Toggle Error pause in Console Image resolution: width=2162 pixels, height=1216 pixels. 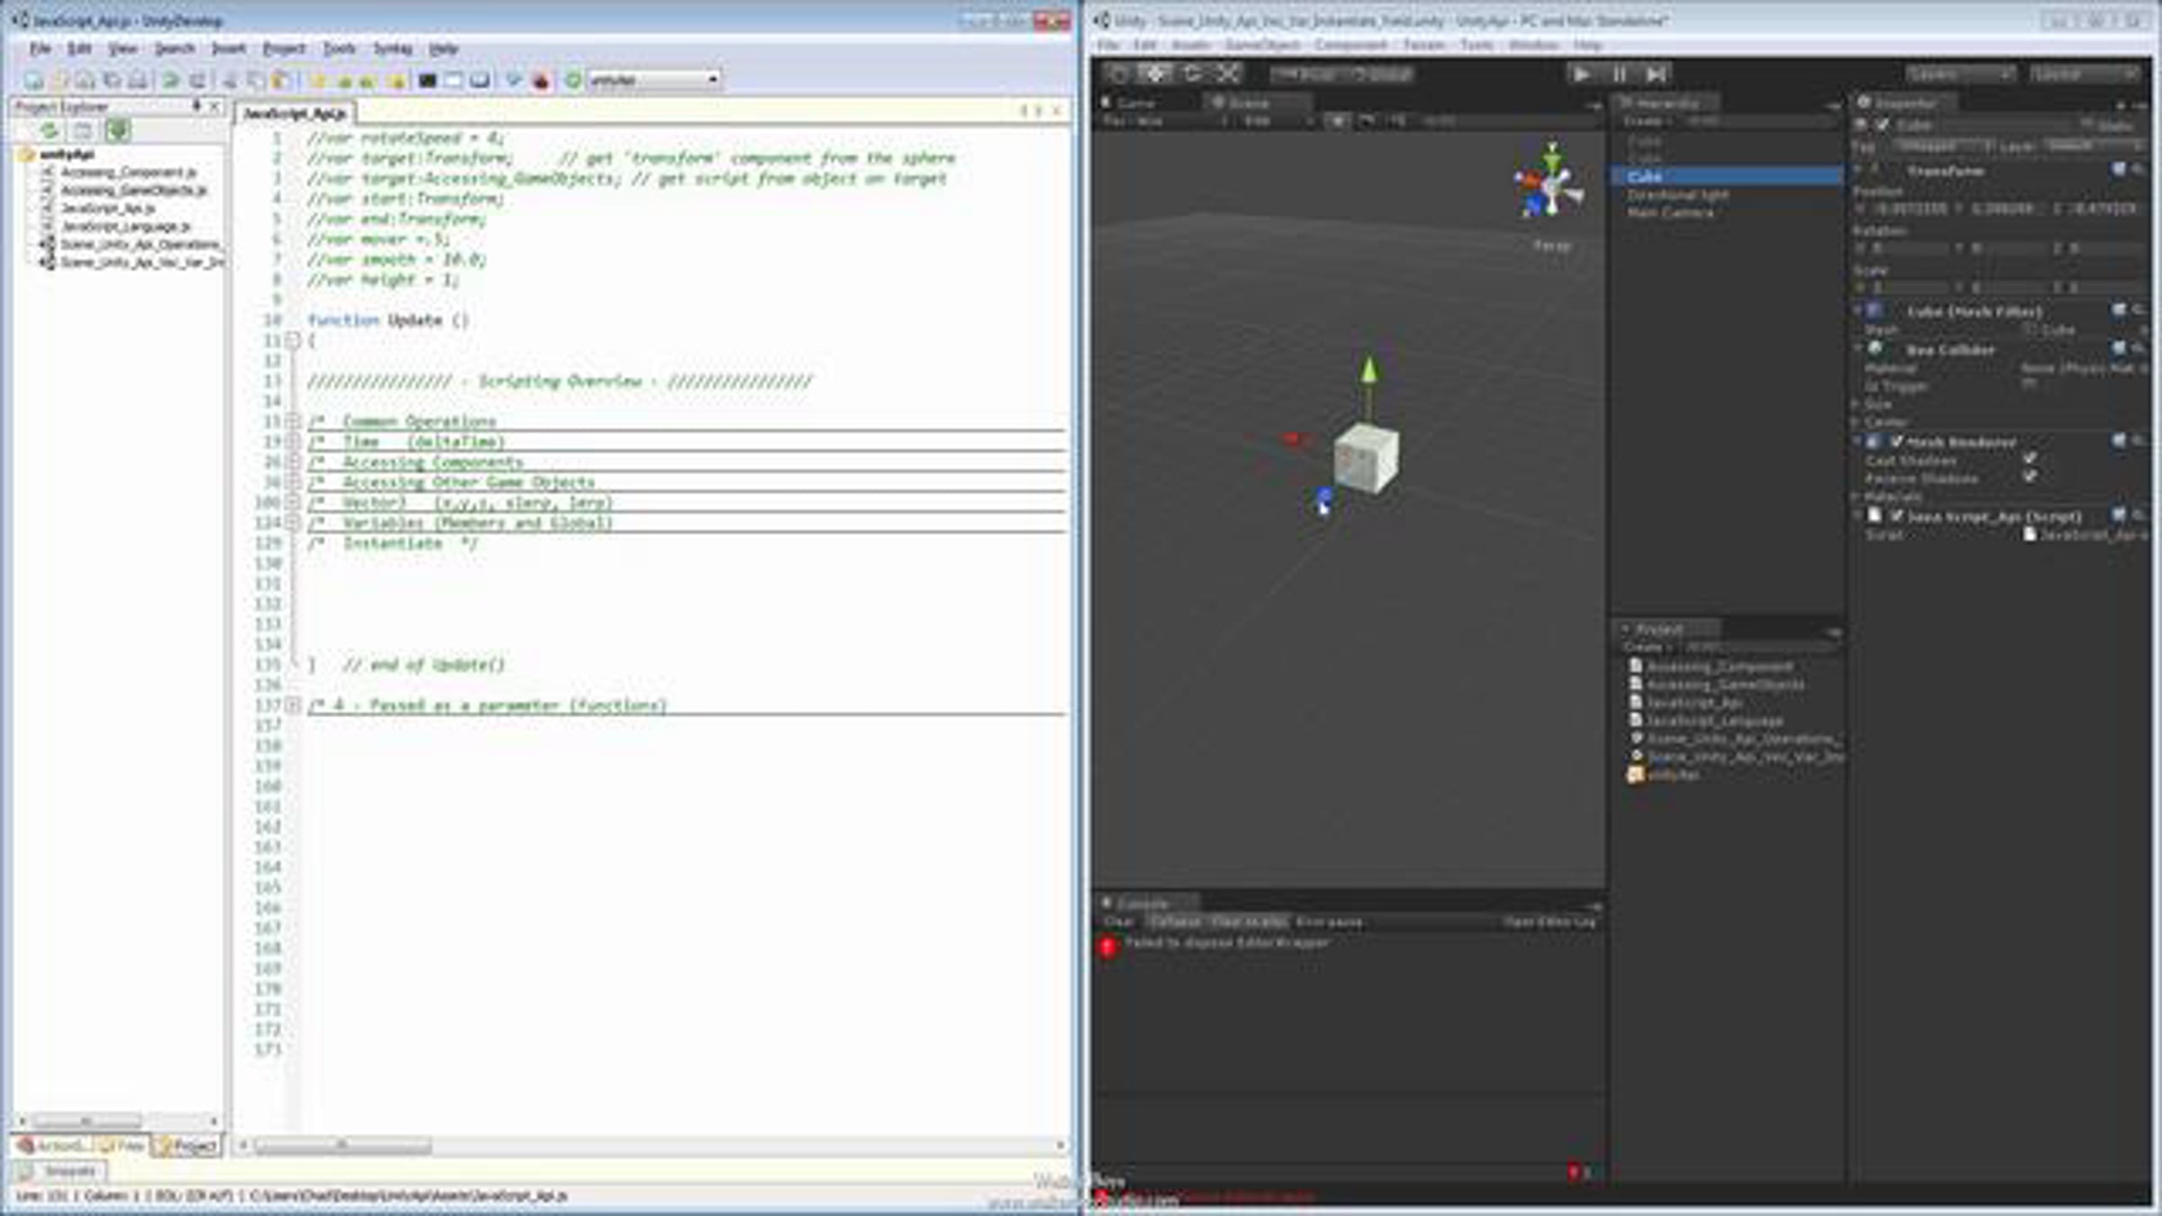click(x=1330, y=921)
